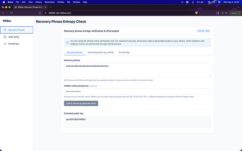Image resolution: width=242 pixels, height=151 pixels.
Task: Reload the page with the refresh icon
Action: coord(12,13)
